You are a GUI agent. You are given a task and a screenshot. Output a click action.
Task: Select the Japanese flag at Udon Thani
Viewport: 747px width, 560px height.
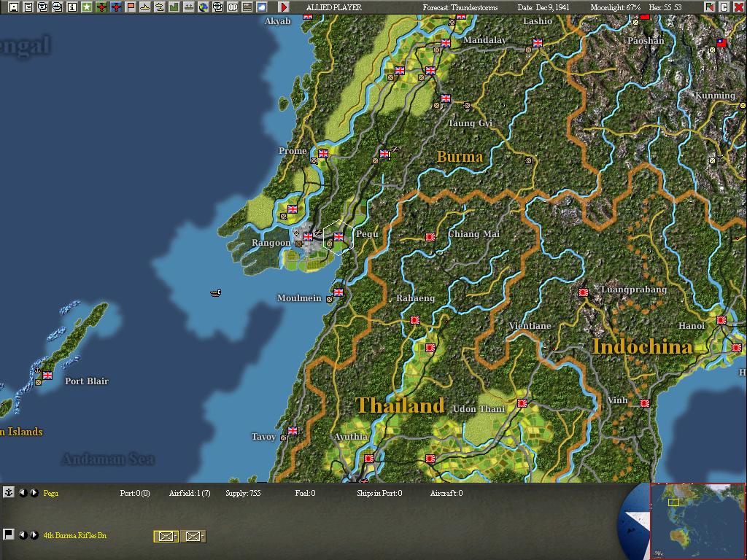click(x=522, y=403)
